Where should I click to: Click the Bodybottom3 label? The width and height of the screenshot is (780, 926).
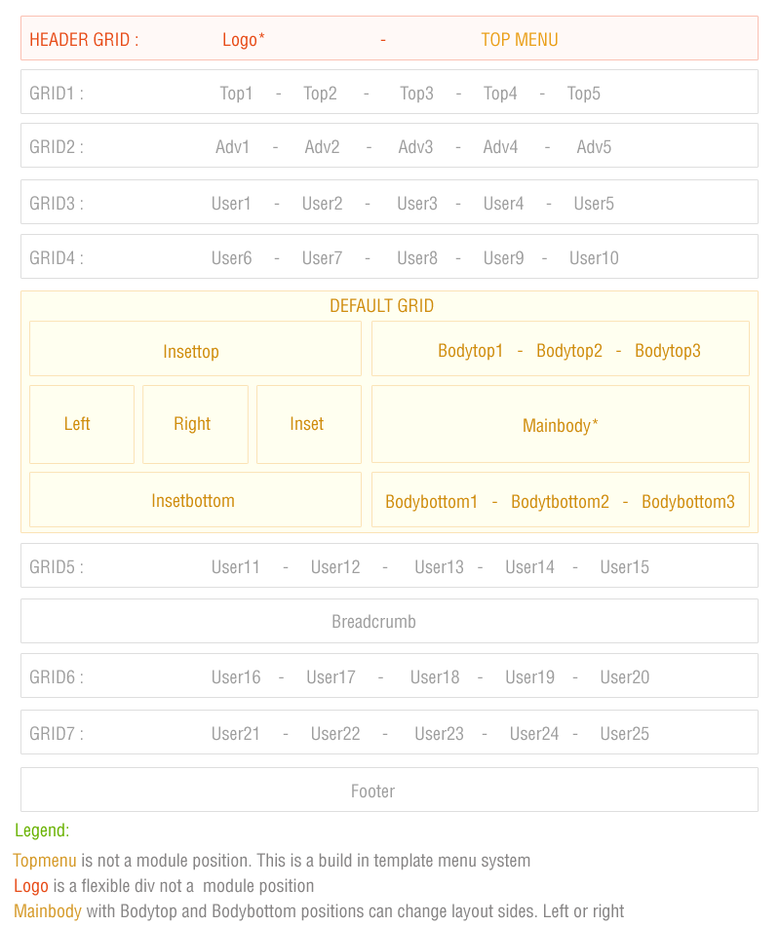coord(688,502)
